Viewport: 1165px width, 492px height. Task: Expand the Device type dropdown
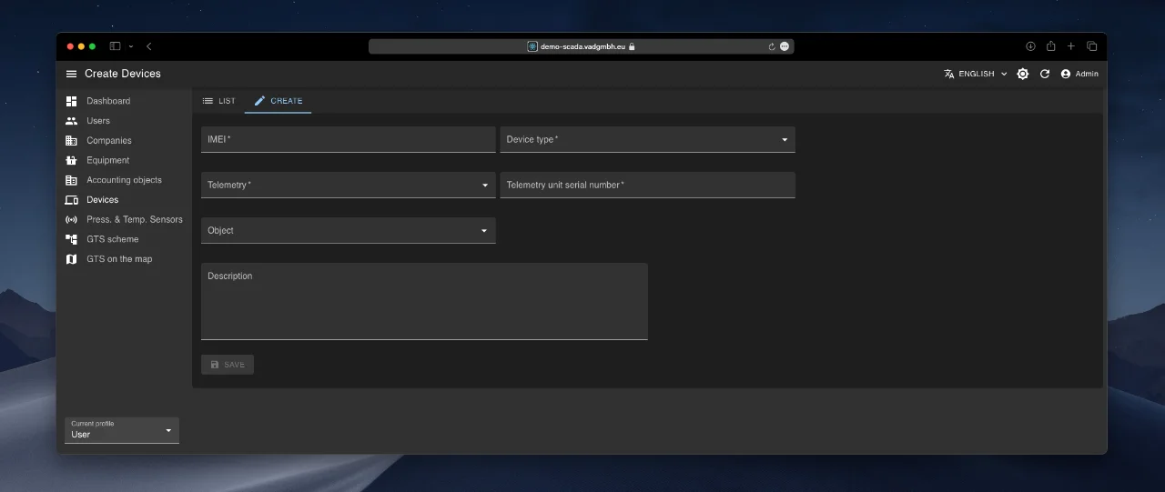647,139
